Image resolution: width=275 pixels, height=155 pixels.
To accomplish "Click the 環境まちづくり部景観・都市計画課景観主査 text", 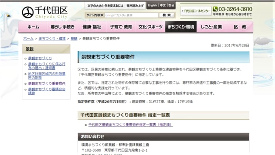I will coord(115,145).
